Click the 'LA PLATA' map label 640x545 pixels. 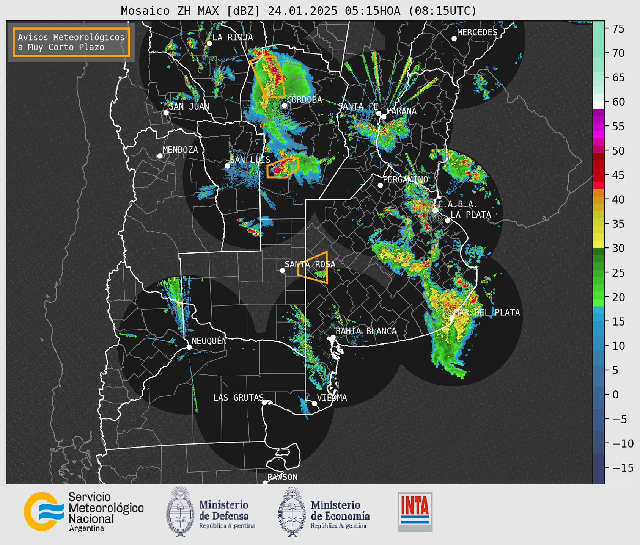tap(471, 215)
